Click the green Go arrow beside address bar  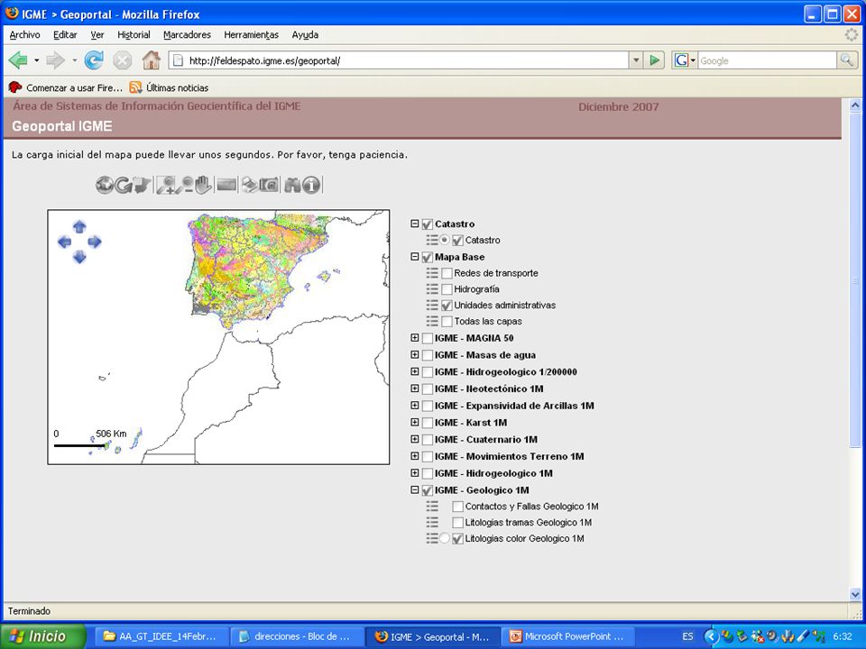coord(655,60)
